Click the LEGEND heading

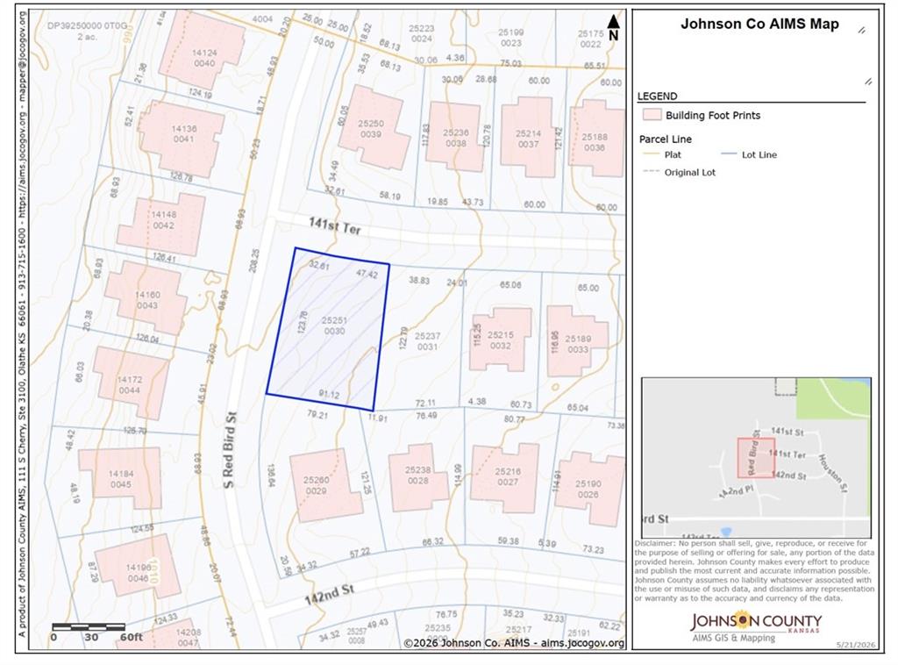pos(657,97)
